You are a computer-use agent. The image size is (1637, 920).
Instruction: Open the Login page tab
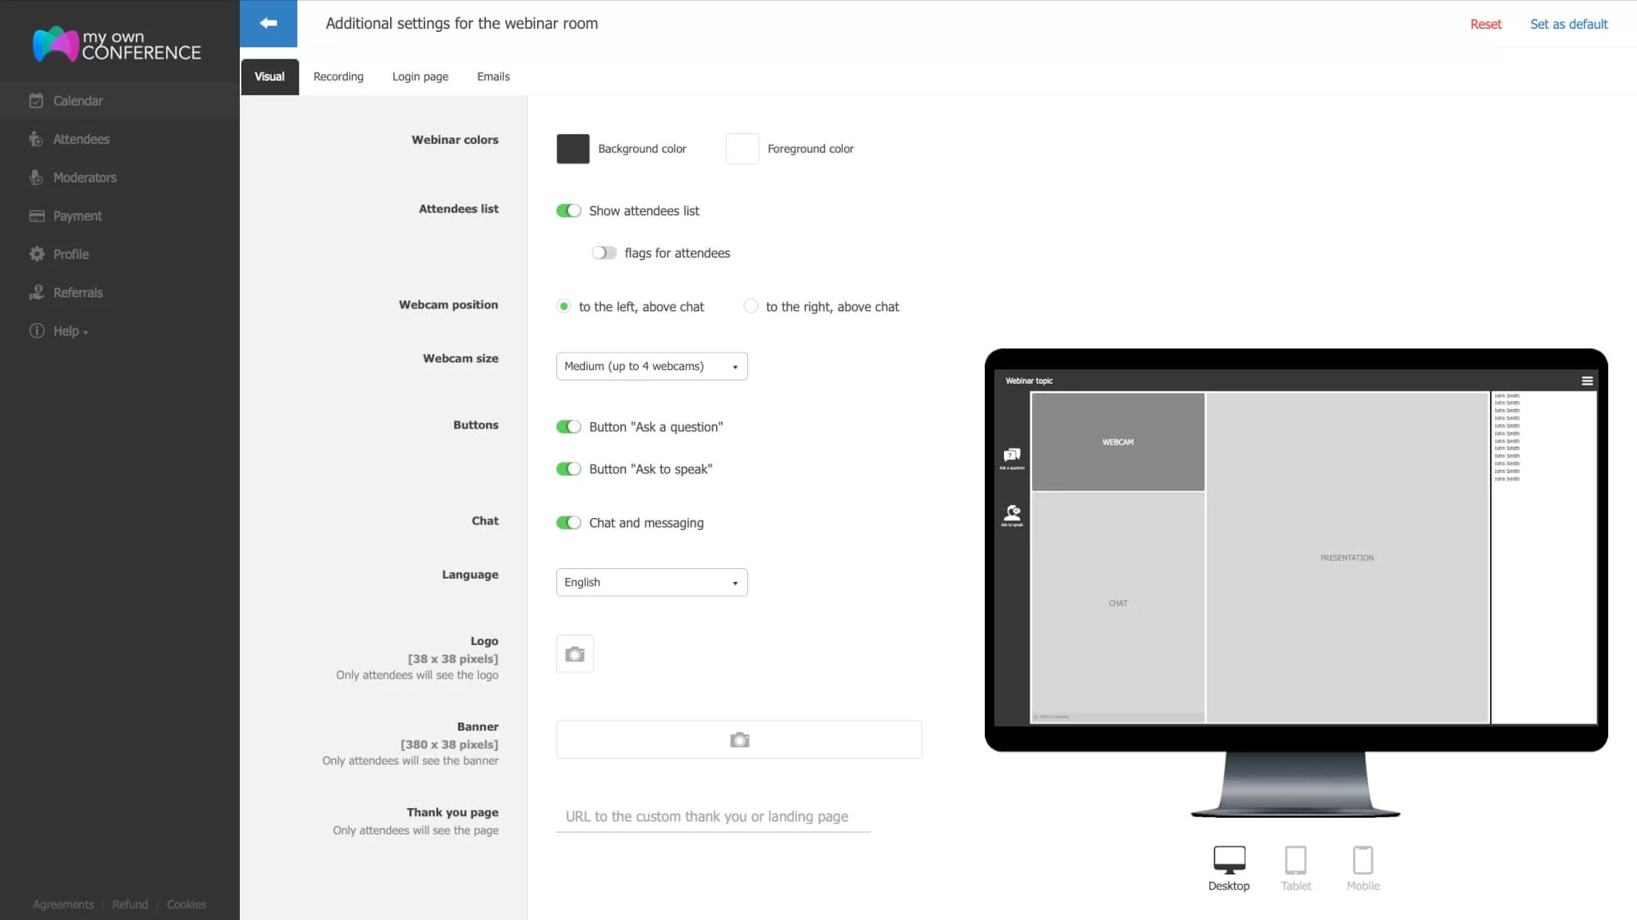point(420,77)
